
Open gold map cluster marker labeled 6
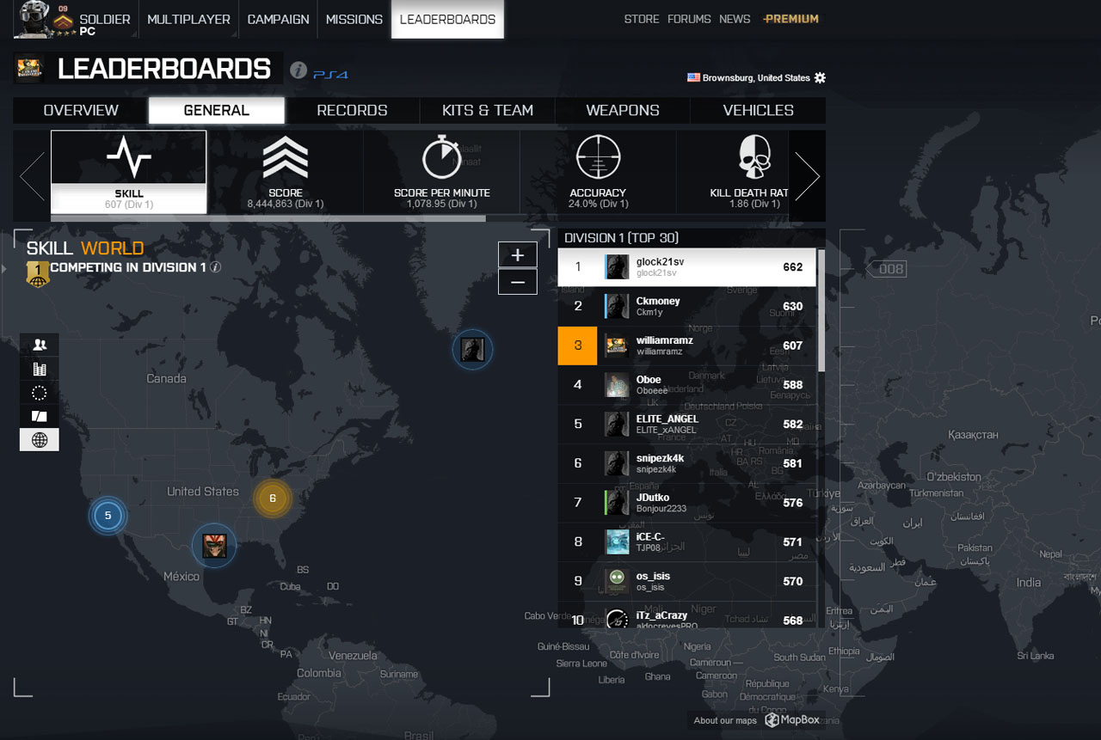(272, 498)
